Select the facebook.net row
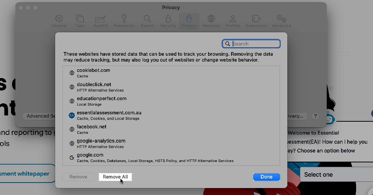373x195 pixels. coord(171,129)
